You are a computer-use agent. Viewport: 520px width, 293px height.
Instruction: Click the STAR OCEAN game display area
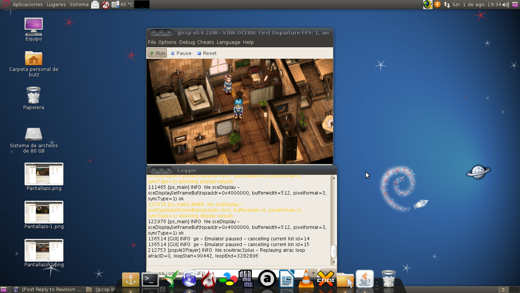click(240, 111)
